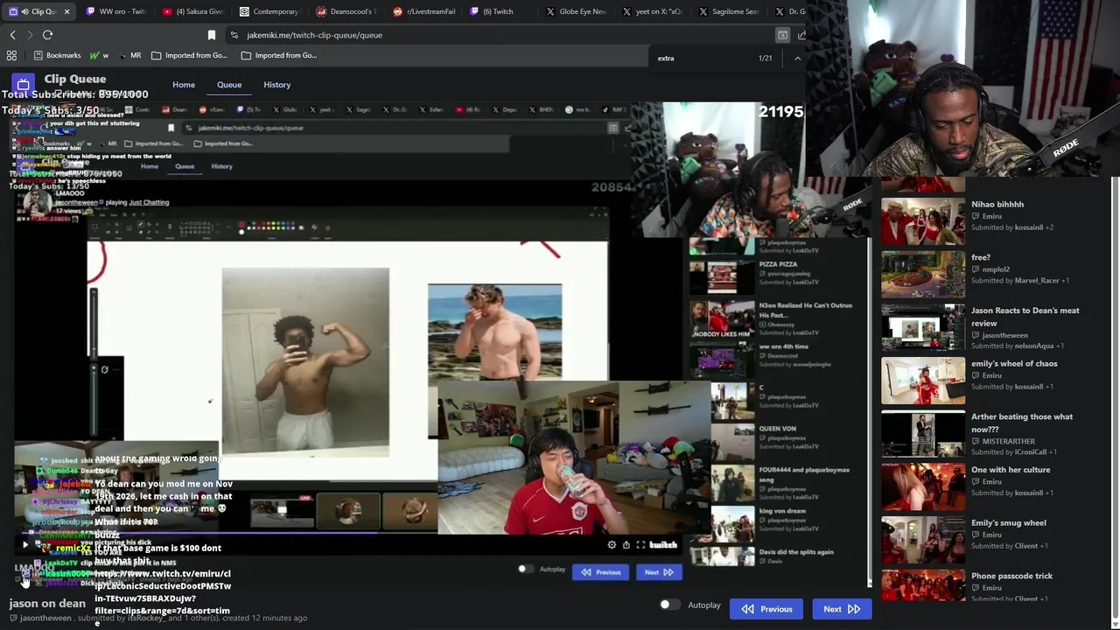Switch to the 'yeet on X' tab

[x=653, y=11]
